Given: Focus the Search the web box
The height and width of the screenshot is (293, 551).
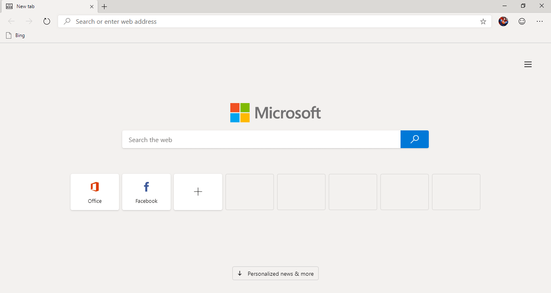Looking at the screenshot, I should (261, 139).
